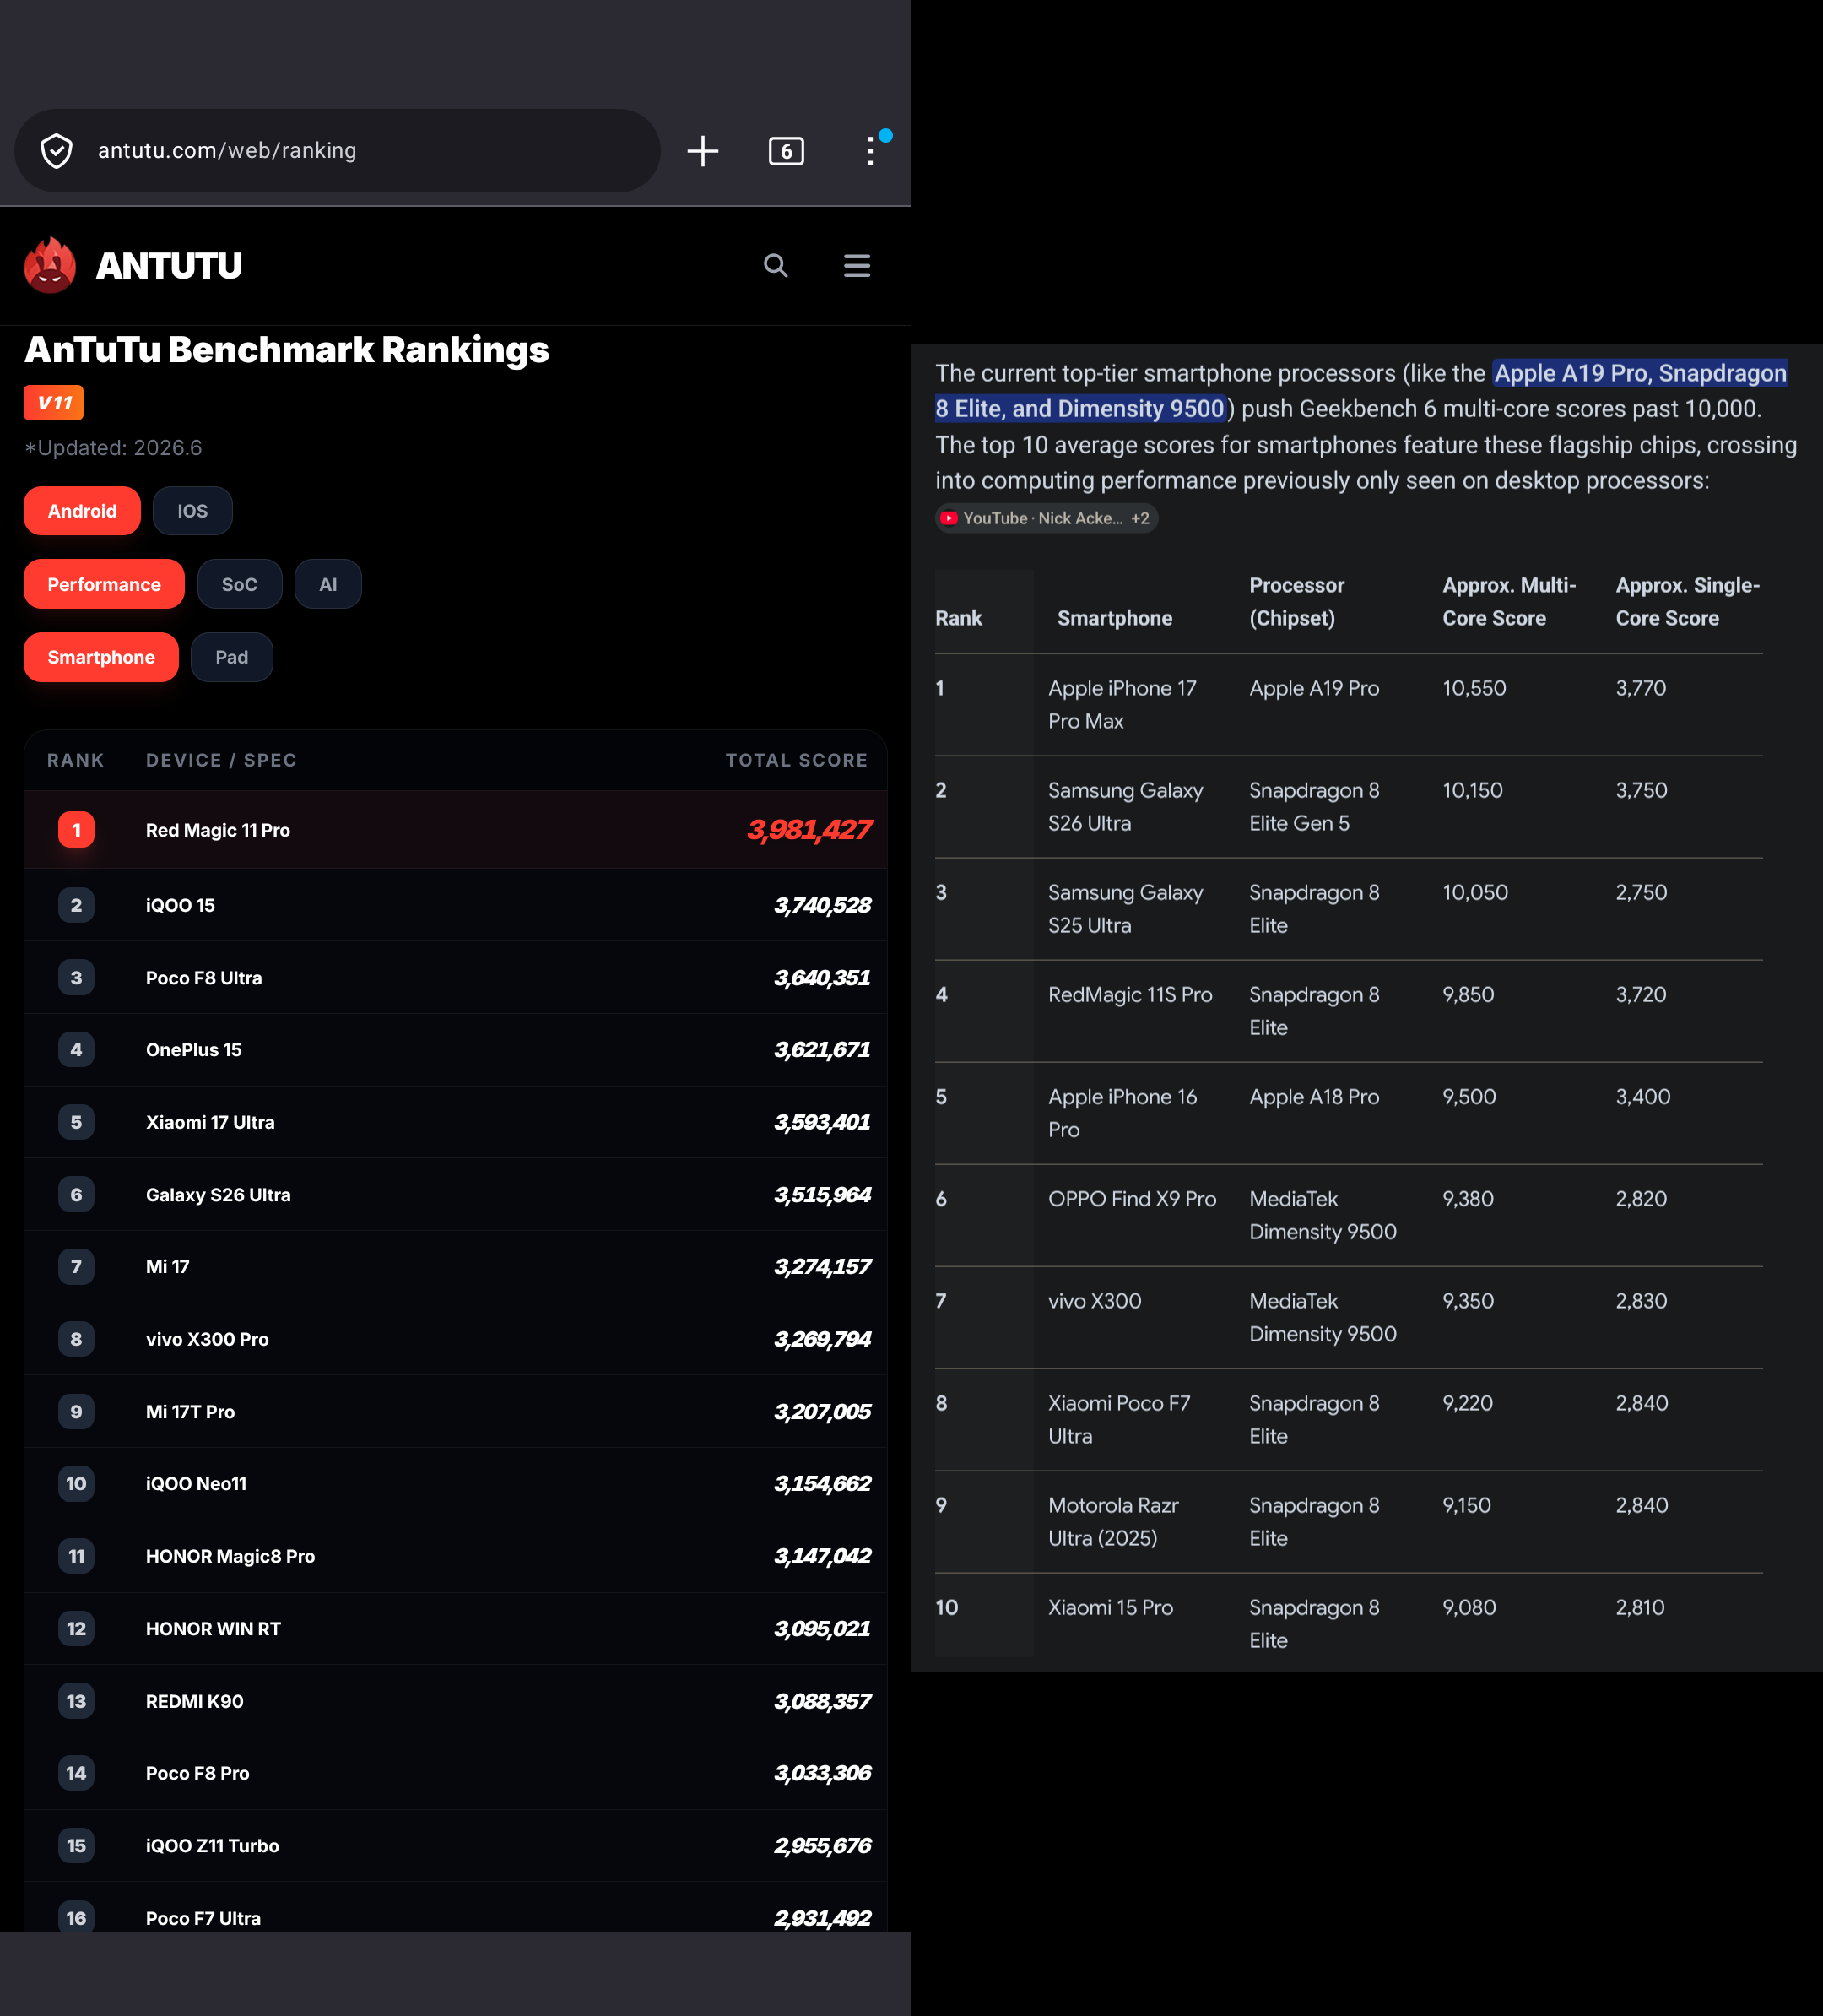Click the 'Approx. Multi-Core Score' column header

coord(1509,602)
